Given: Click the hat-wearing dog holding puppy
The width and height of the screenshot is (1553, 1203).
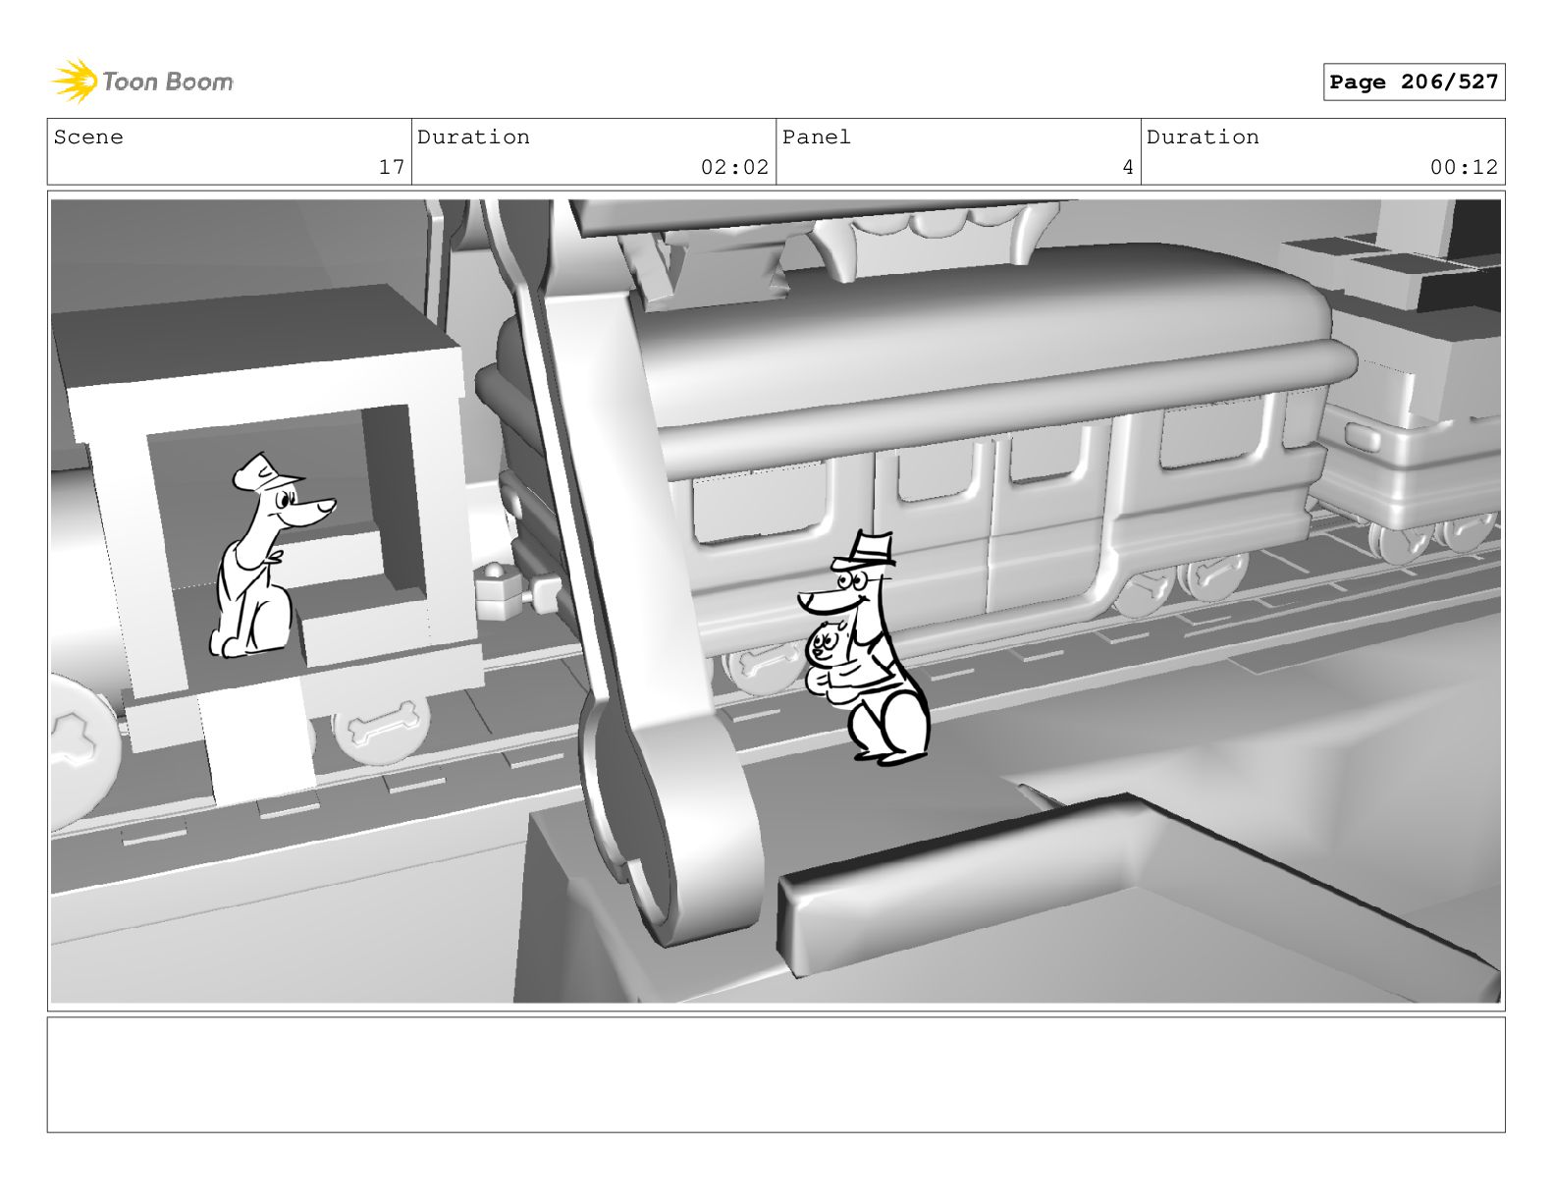Looking at the screenshot, I should [x=864, y=648].
